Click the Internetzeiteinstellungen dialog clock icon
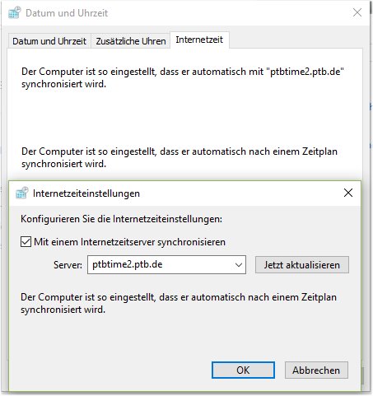Image resolution: width=373 pixels, height=396 pixels. [x=21, y=193]
